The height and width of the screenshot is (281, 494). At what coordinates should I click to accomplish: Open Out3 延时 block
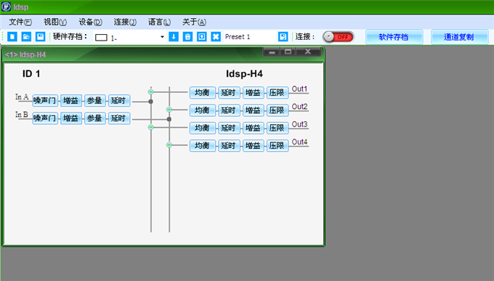(229, 128)
